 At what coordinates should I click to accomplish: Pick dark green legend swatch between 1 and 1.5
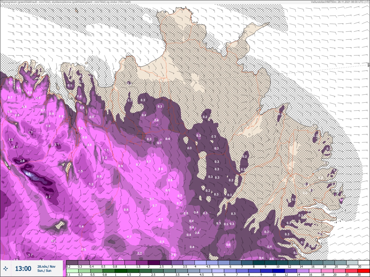point(121,271)
